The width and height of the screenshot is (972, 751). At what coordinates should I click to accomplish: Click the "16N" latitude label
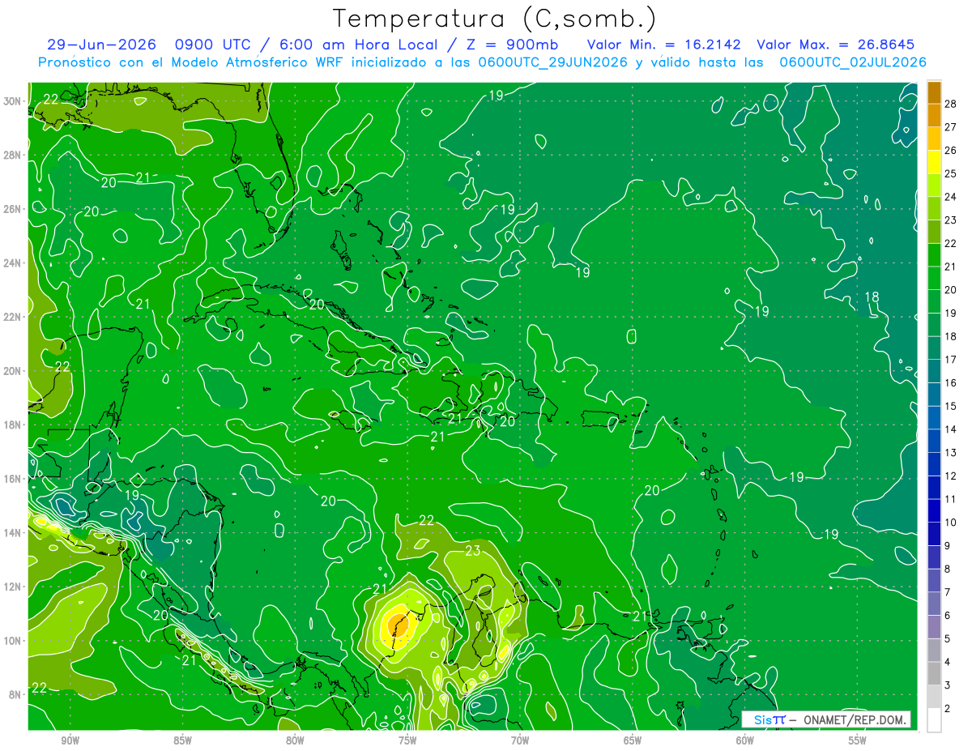click(12, 479)
